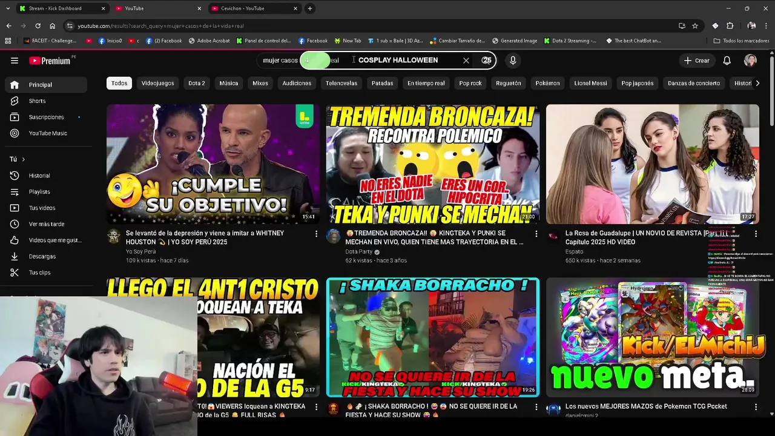Select the Mixes filter chip
The image size is (775, 436).
pyautogui.click(x=260, y=83)
